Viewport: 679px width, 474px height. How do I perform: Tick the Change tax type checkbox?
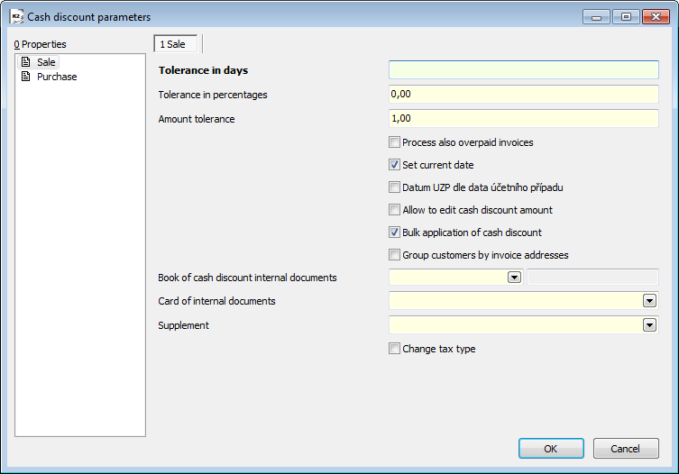pyautogui.click(x=394, y=349)
